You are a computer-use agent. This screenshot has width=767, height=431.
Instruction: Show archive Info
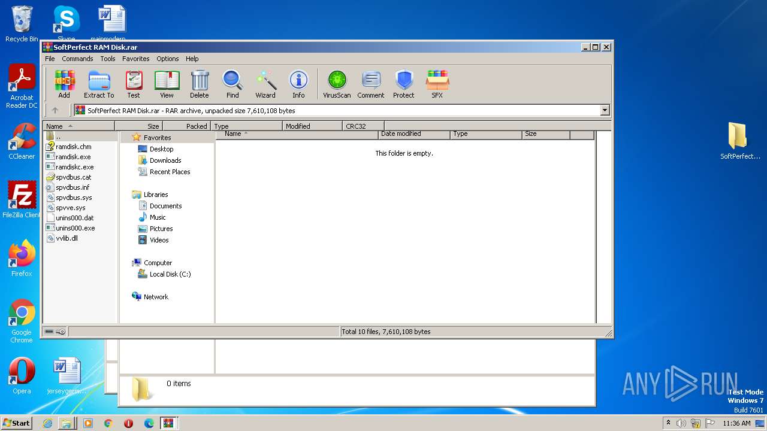tap(298, 84)
